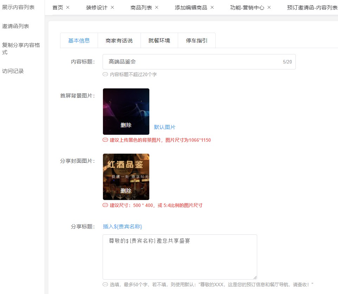Click the 建议上传黑色的背景图片 hint text
This screenshot has width=338, height=294.
click(160, 140)
